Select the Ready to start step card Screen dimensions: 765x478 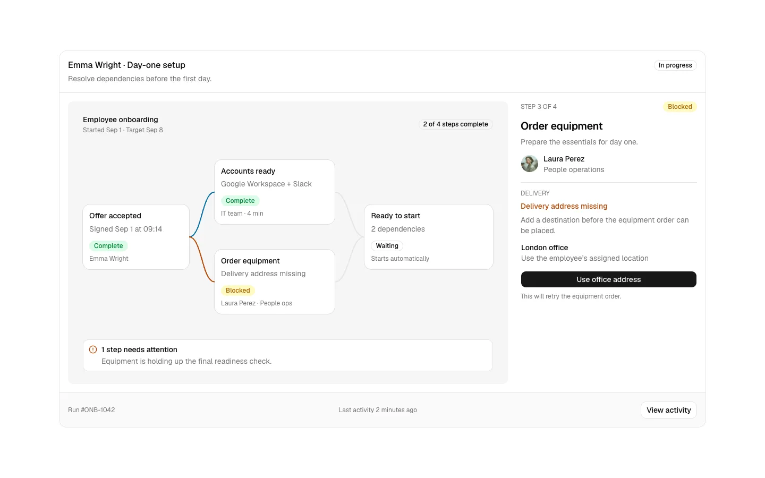429,237
